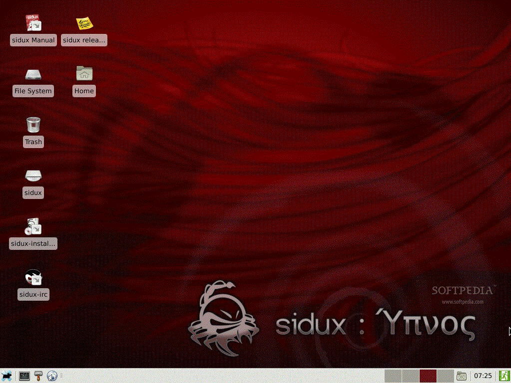This screenshot has width=511, height=383.
Task: Launch the web browser globe icon
Action: click(x=52, y=376)
